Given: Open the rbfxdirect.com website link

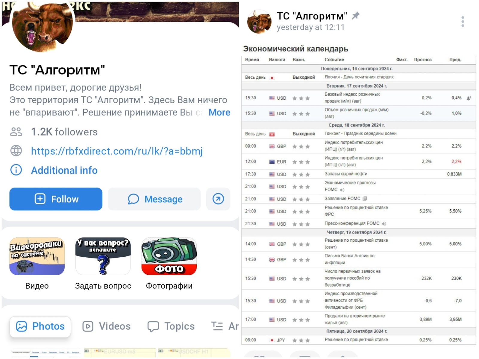Looking at the screenshot, I should coord(117,151).
